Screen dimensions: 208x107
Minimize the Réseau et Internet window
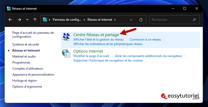pos(173,8)
